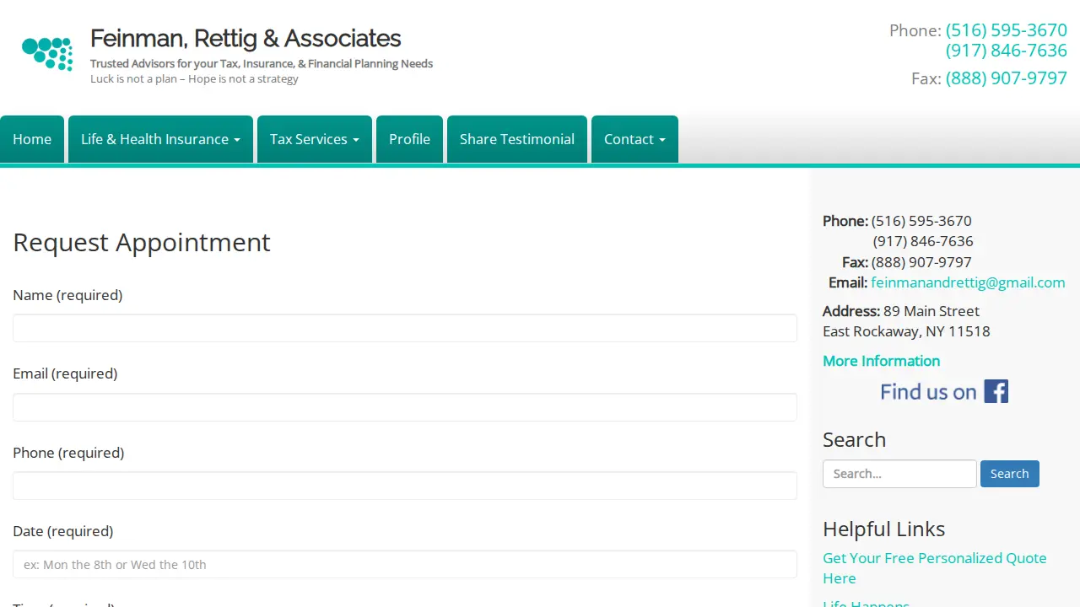The width and height of the screenshot is (1080, 607).
Task: Click the Phone required input field
Action: pos(405,486)
